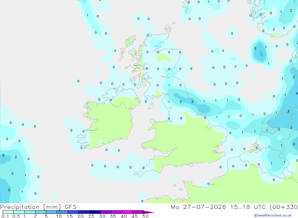
Task: Click the "20" legend scale label
Action: (80, 216)
